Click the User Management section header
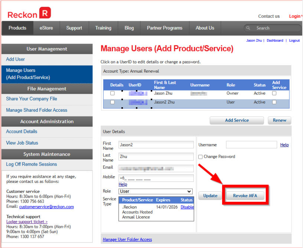Viewport: 303px width, 248px height. coord(47,49)
